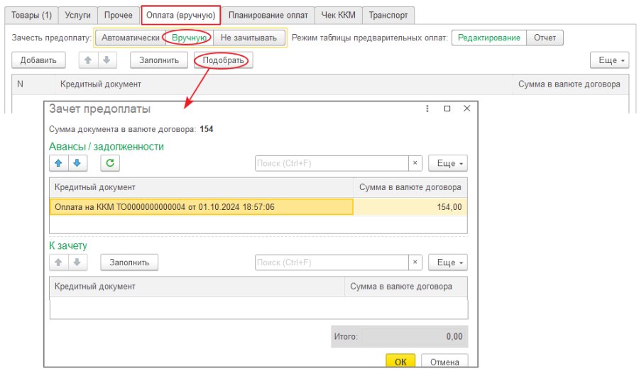639x371 pixels.
Task: Focus search field in К зачету section
Action: point(332,262)
